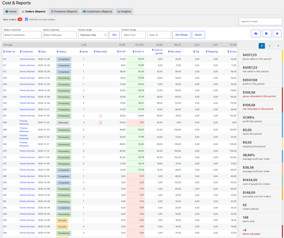
Task: Open order 256 link
Action: [5, 233]
